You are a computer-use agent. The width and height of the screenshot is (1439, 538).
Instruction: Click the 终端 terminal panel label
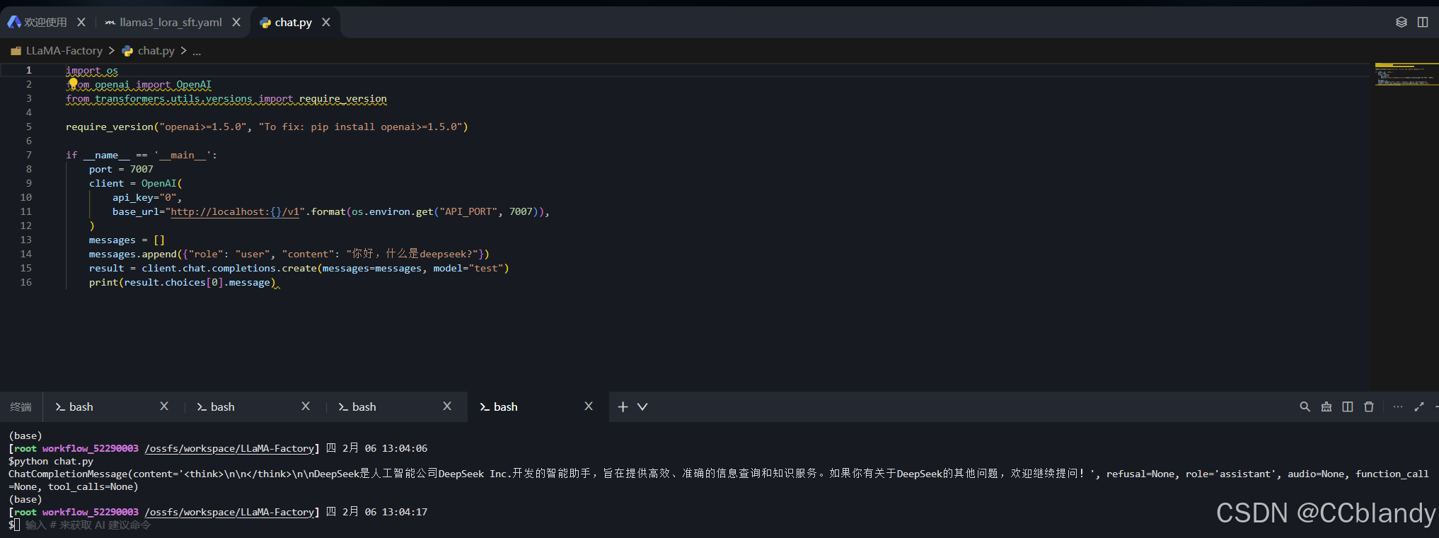tap(21, 407)
